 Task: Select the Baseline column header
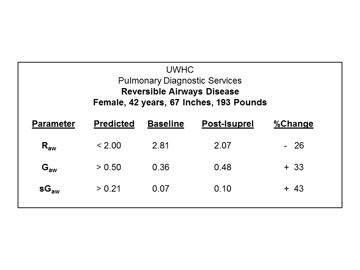(166, 124)
